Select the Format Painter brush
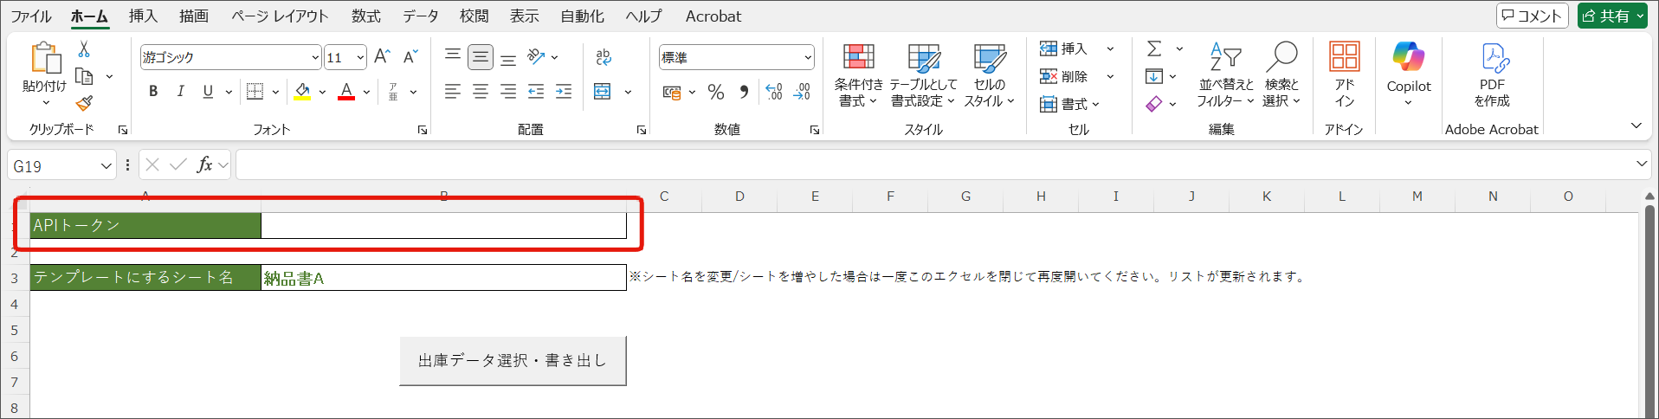This screenshot has height=419, width=1659. click(84, 103)
